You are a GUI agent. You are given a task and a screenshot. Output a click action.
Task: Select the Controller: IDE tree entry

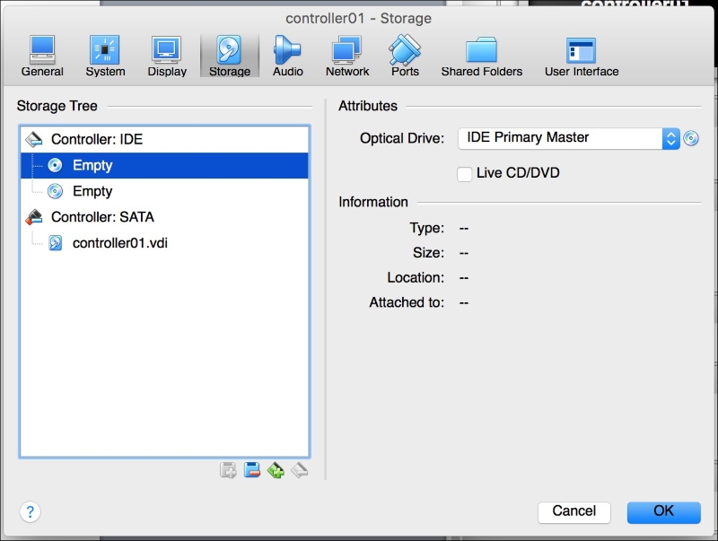tap(165, 139)
